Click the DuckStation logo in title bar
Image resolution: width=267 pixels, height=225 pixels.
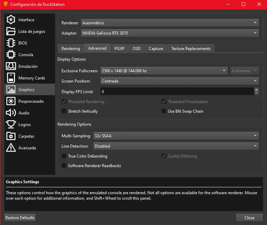(x=5, y=4)
